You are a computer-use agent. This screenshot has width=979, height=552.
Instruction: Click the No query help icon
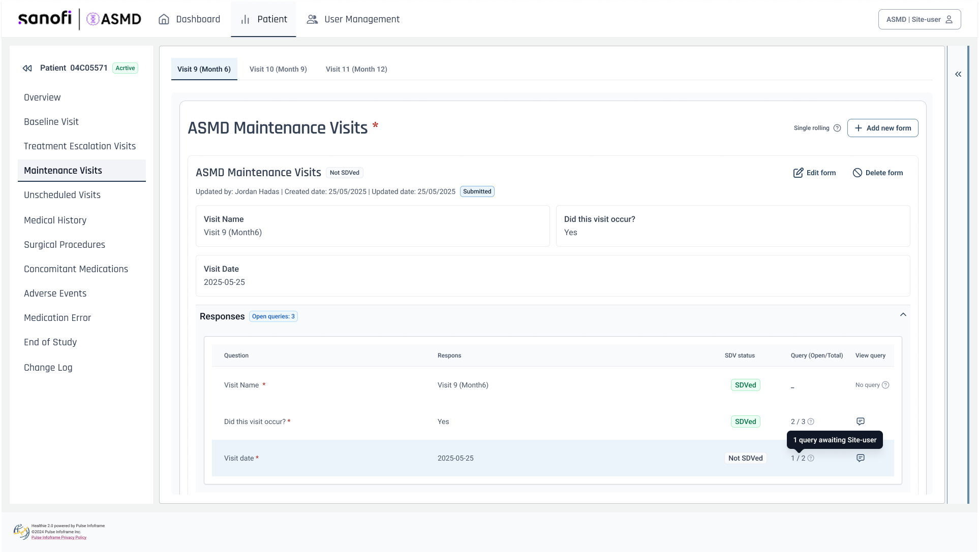pos(885,385)
